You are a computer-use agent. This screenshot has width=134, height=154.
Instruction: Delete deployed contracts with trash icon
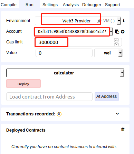coord(123,130)
